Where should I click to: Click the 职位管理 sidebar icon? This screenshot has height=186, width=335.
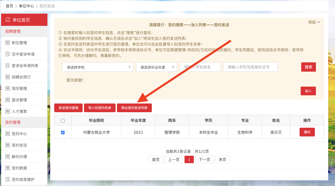coord(7,43)
